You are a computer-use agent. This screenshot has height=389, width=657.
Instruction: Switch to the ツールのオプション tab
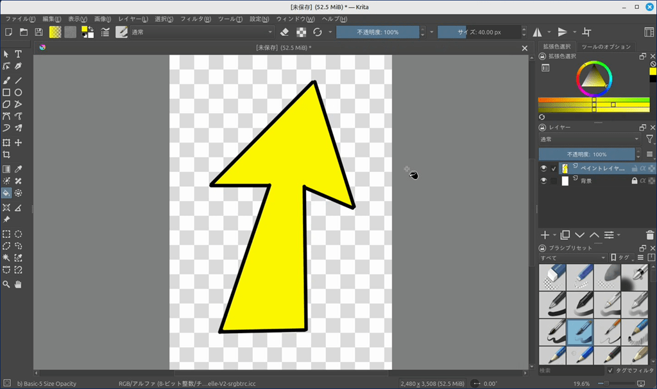click(x=606, y=47)
